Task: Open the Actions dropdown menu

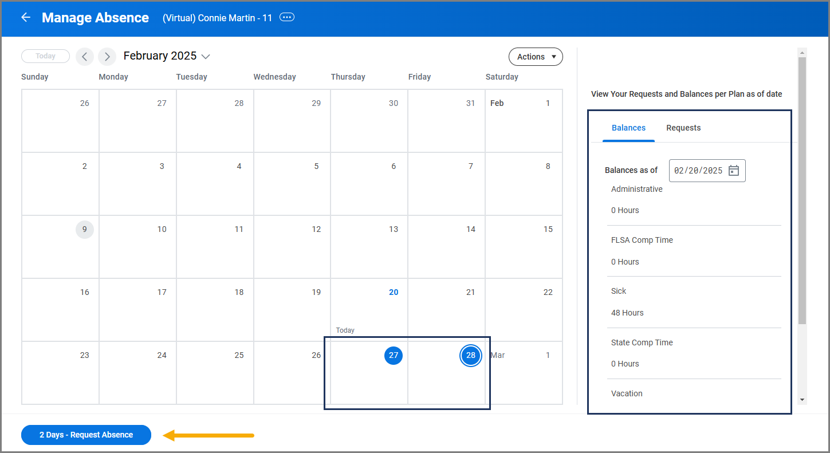Action: pyautogui.click(x=536, y=57)
